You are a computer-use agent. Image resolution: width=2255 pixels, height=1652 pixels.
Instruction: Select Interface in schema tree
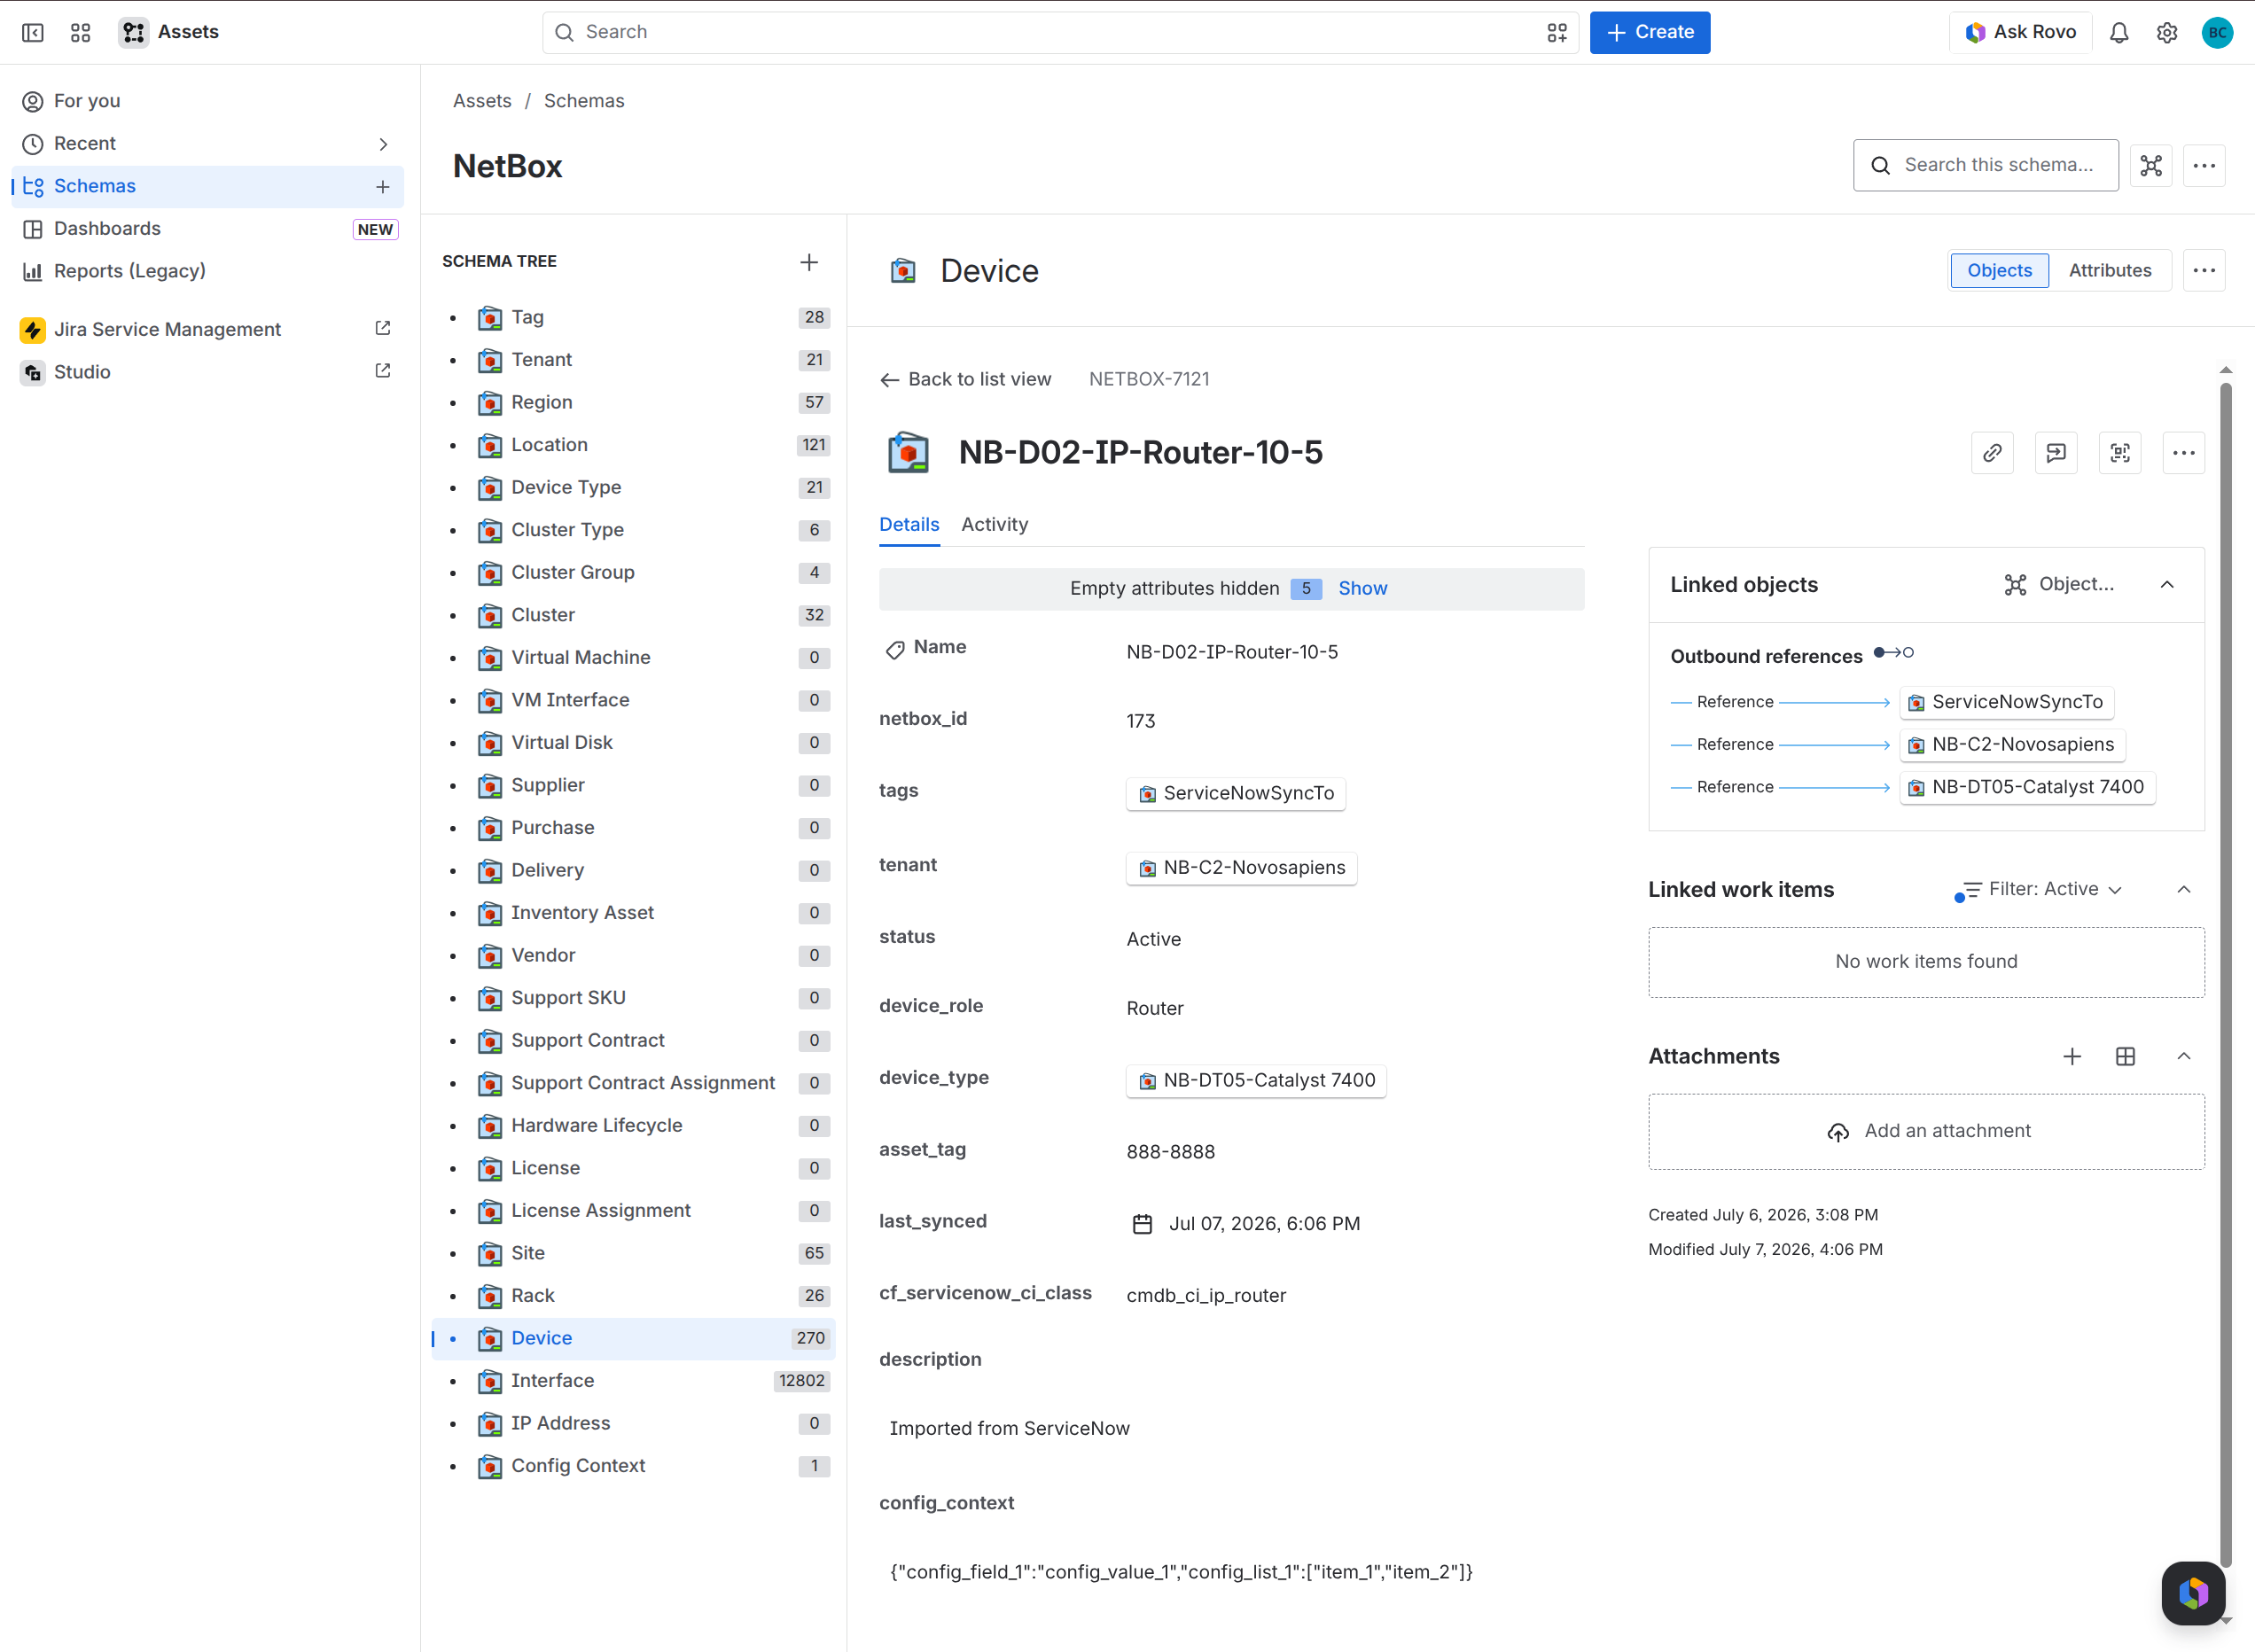point(634,1381)
